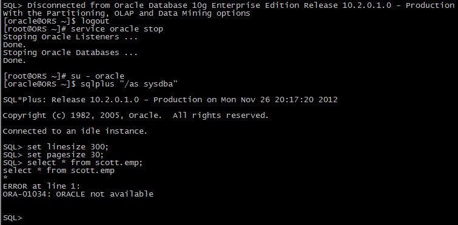
Task: Click the 'Stoping Oracle Listeners ...' line
Action: pos(70,37)
